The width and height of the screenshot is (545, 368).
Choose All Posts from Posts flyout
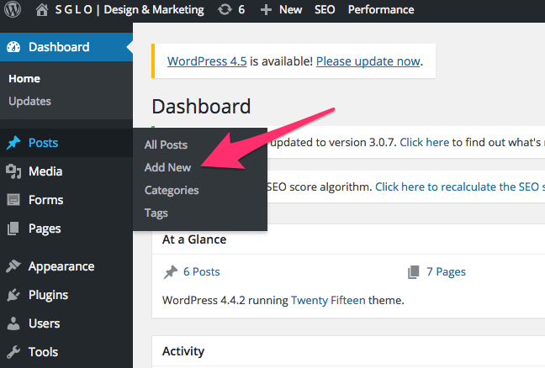[166, 145]
